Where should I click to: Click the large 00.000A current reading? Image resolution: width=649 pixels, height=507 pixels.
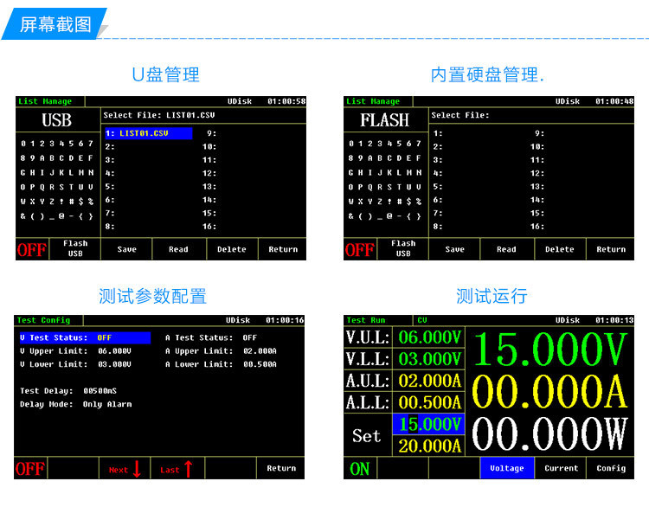[x=549, y=392]
